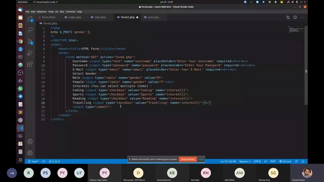This screenshot has height=182, width=324.
Task: Open the OBS Studio icon in the dock
Action: pyautogui.click(x=20, y=73)
